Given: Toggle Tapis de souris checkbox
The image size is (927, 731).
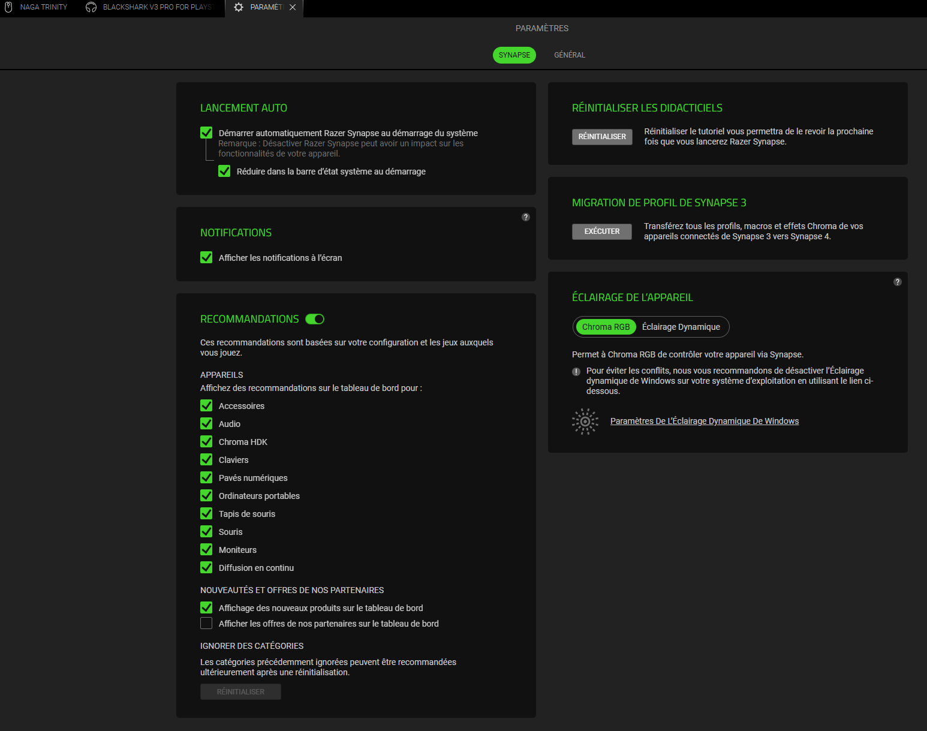Looking at the screenshot, I should [x=206, y=513].
